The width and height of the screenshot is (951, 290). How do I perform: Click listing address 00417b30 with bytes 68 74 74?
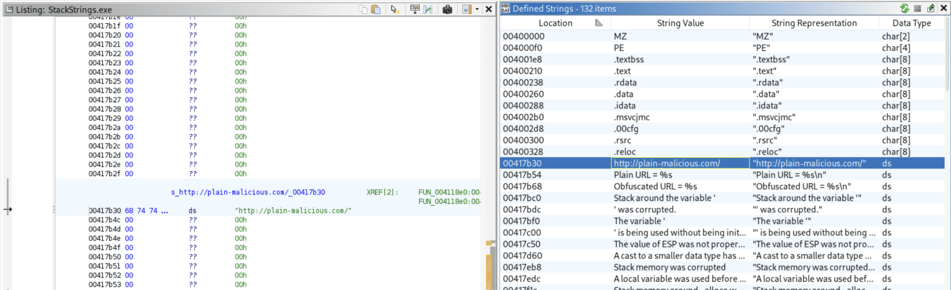click(x=105, y=211)
